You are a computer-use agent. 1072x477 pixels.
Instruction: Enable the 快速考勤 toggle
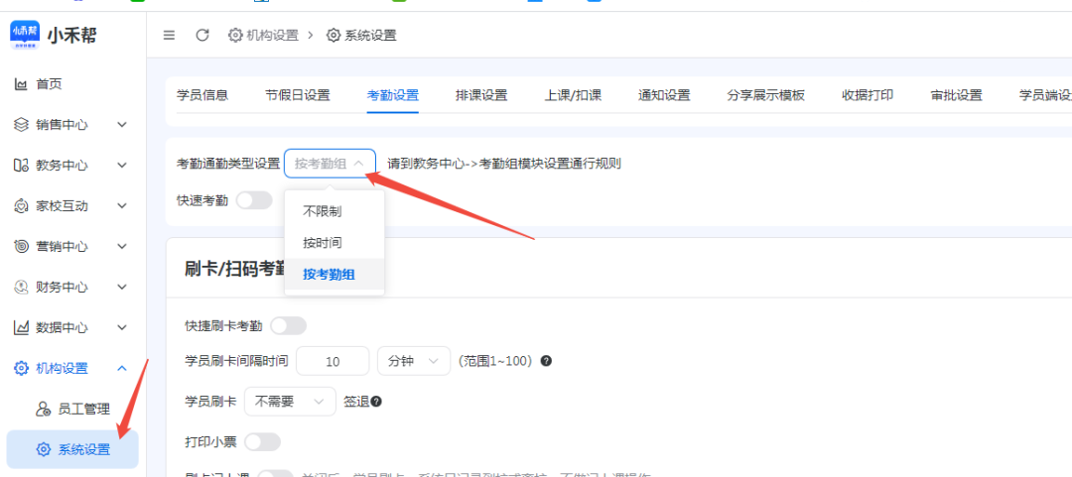tap(253, 200)
